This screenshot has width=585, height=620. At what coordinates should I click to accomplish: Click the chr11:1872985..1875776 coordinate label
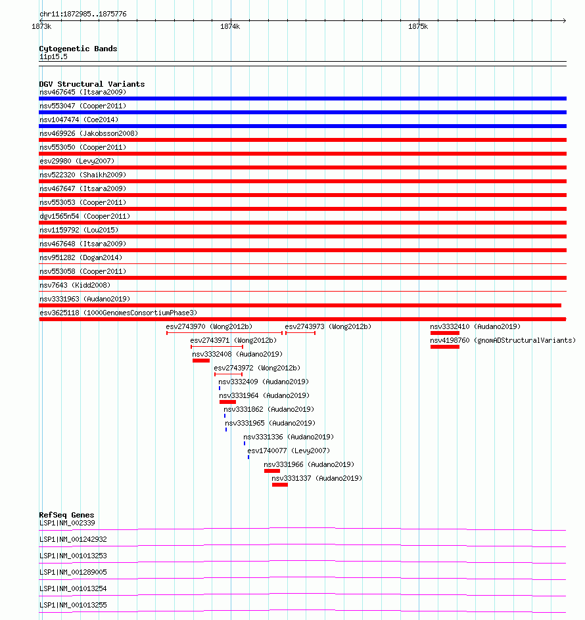click(x=83, y=14)
